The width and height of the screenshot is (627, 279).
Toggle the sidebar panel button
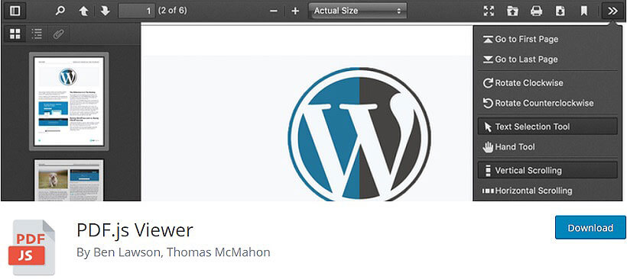click(x=15, y=11)
